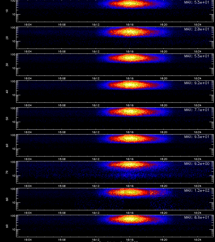This screenshot has height=242, width=215.
Task: Click the 16:16 time label beneath the 5R panel
Action: click(130, 132)
